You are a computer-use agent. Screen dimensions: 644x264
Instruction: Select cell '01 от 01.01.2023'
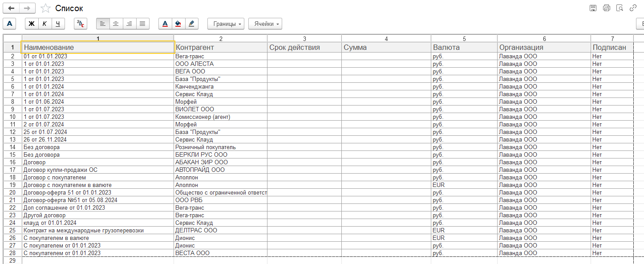click(x=97, y=57)
